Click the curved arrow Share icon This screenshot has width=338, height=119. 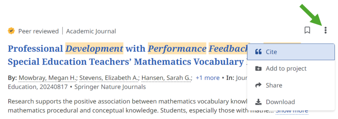coord(258,85)
